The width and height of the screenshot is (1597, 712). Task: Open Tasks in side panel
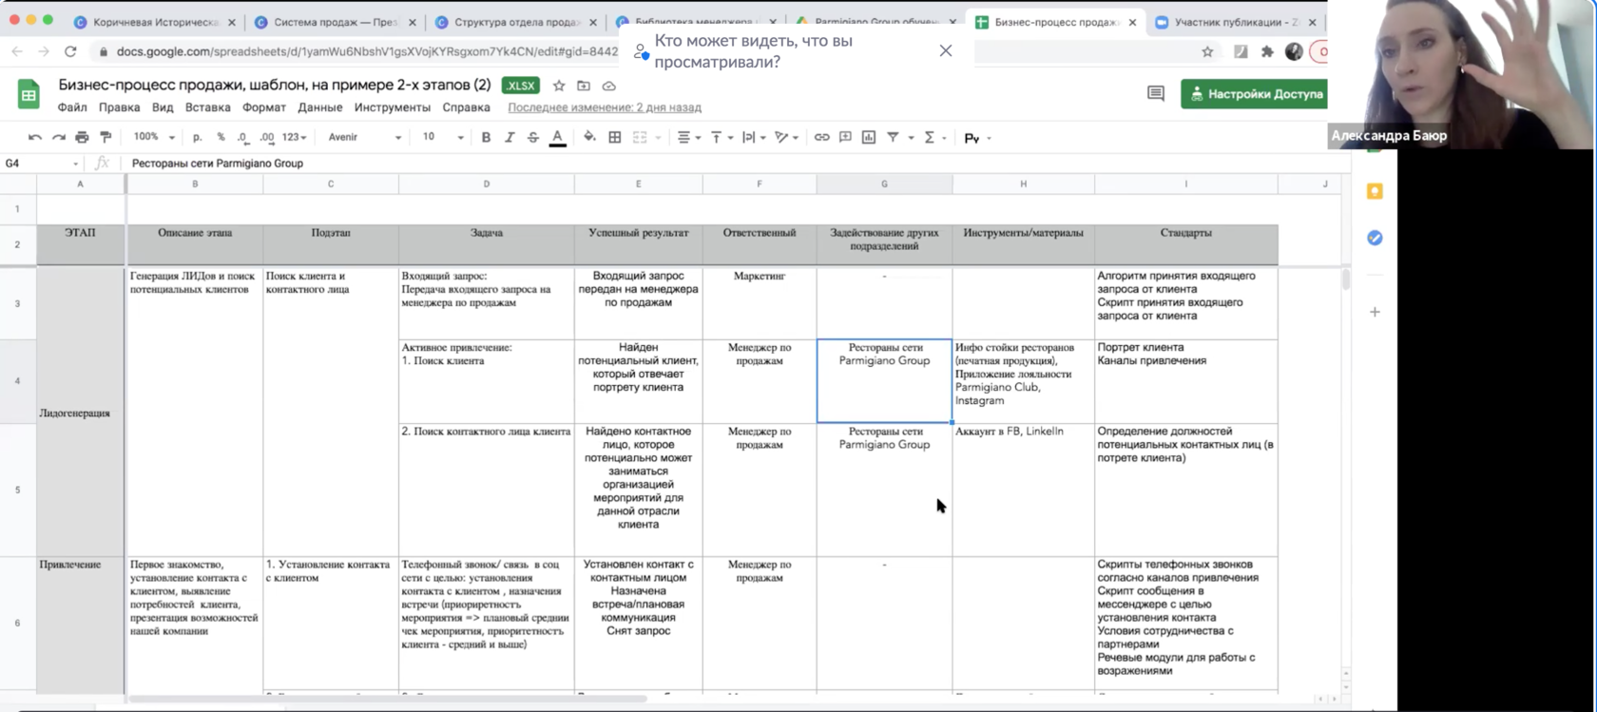pos(1375,238)
